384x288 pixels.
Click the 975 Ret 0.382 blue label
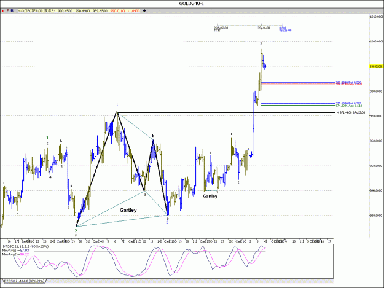[x=348, y=103]
